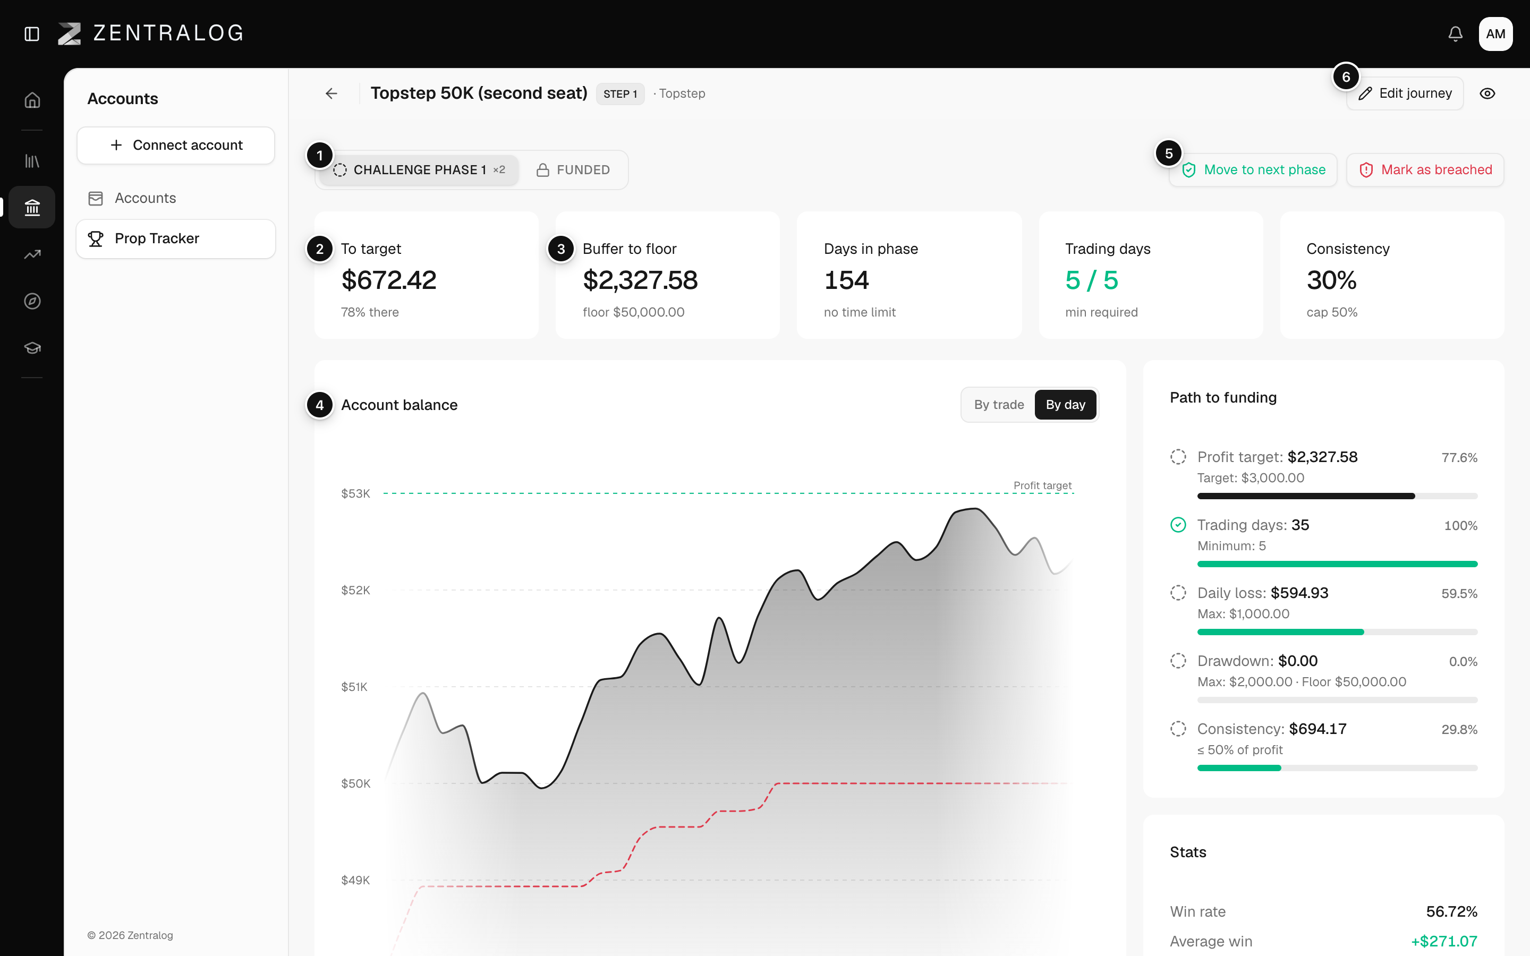Viewport: 1530px width, 956px height.
Task: Open the compass explore sidebar icon
Action: click(32, 302)
